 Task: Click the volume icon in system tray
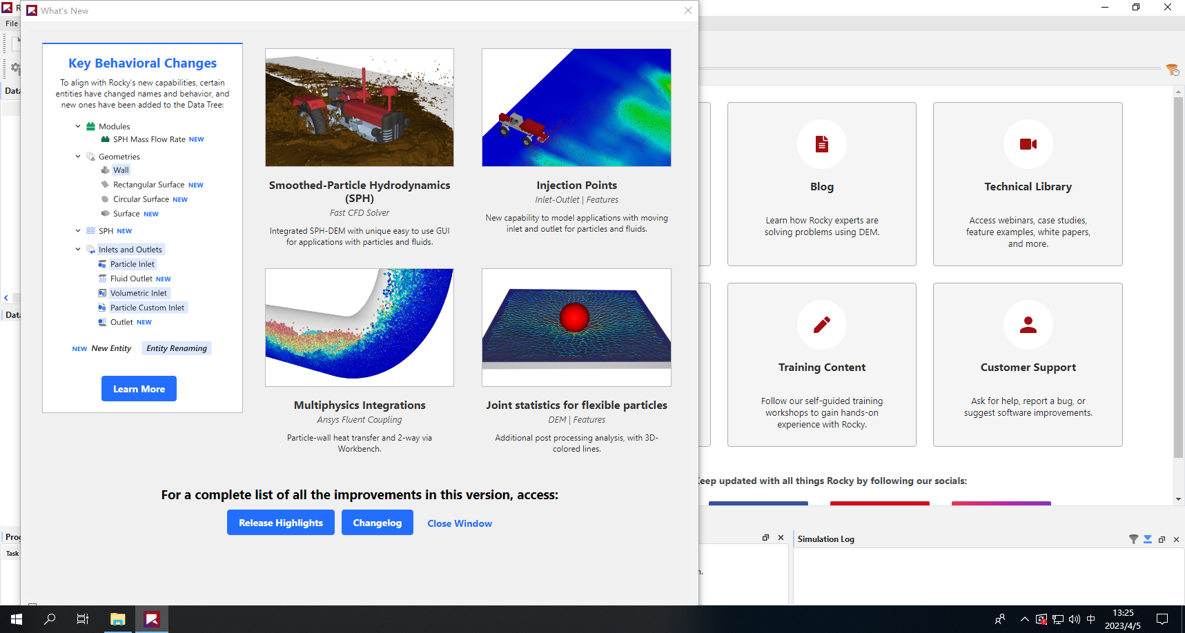pos(1074,619)
